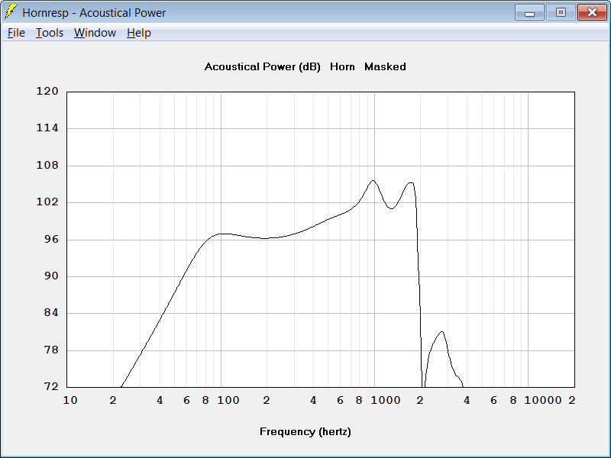611x458 pixels.
Task: Open the File menu
Action: pos(16,33)
